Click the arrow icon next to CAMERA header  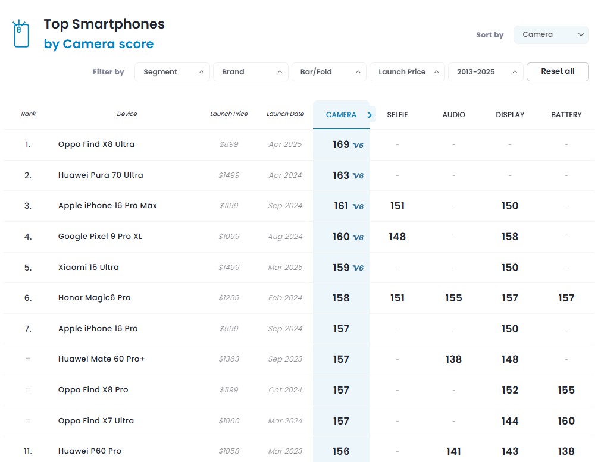pyautogui.click(x=370, y=115)
